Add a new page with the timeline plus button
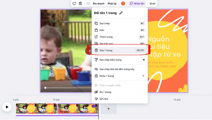212x120 pixels. (108, 109)
